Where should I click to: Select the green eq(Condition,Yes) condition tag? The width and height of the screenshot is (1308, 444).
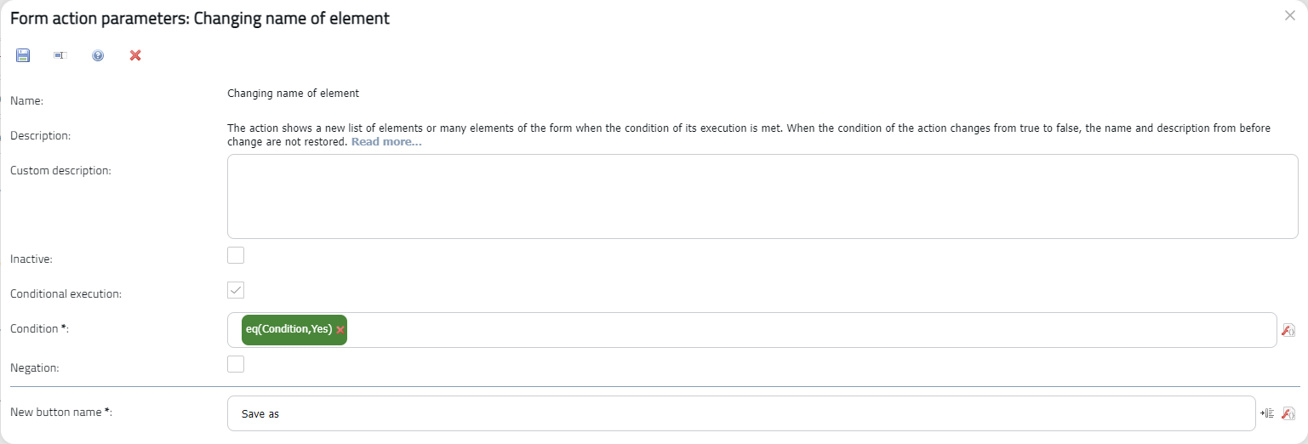pos(287,330)
